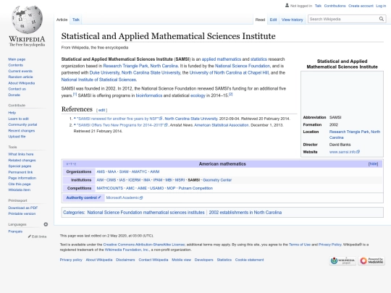Select Download as PDF
Viewport: 391px width, 293px height.
(22, 208)
